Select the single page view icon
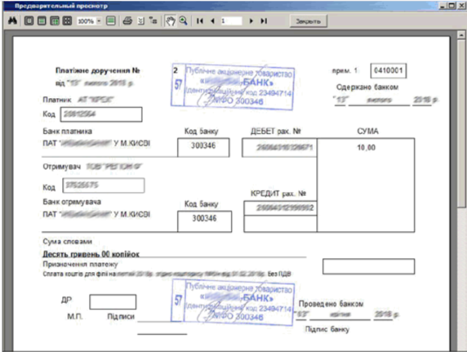This screenshot has height=352, width=467. (29, 21)
